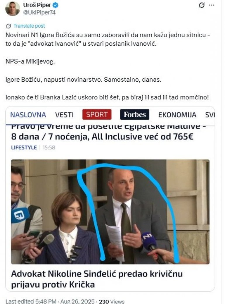Click Uroš Piper's profile avatar
The image size is (225, 304).
pyautogui.click(x=13, y=8)
